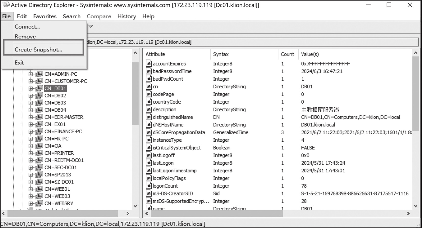Viewport: 422px width, 228px height.
Task: Click the attribute list down scroll arrow
Action: coord(416,206)
